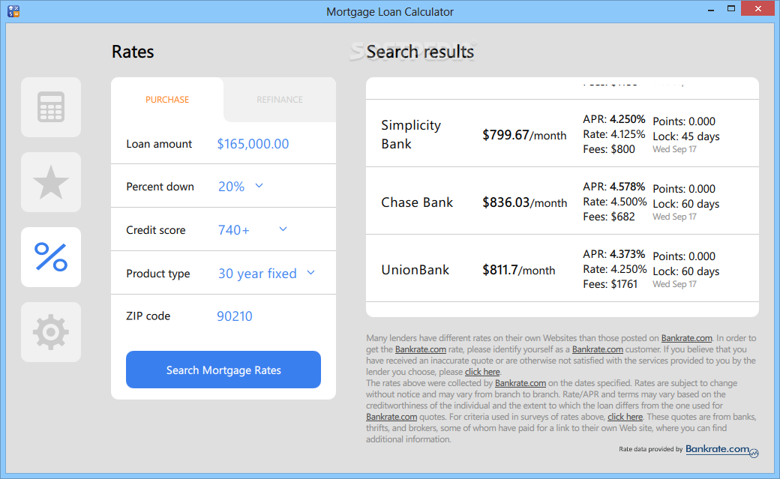Edit the ZIP code 90210 field
Viewport: 780px width, 479px height.
[x=234, y=316]
